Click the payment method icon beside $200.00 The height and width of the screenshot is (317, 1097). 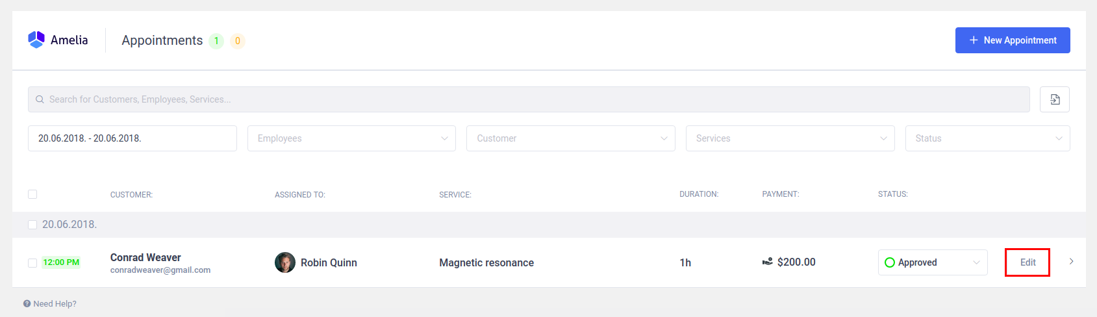pos(768,262)
